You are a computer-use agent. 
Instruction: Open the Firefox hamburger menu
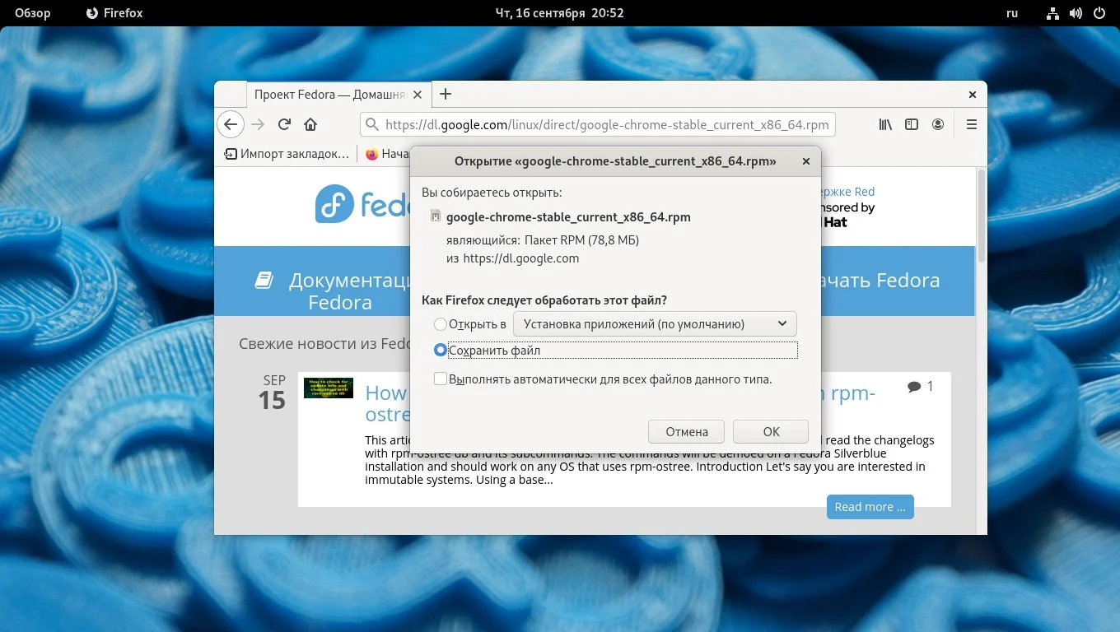(972, 124)
